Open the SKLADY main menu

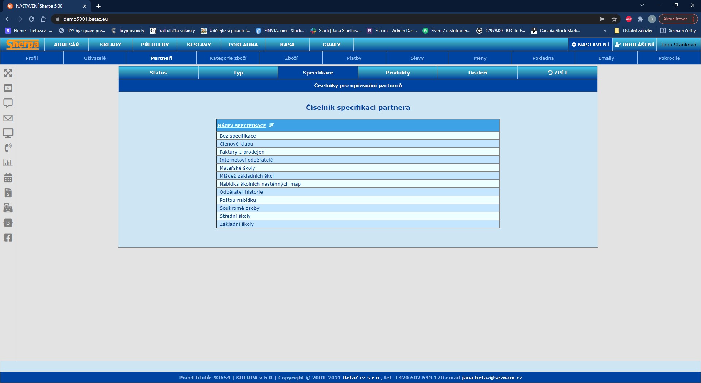tap(111, 45)
